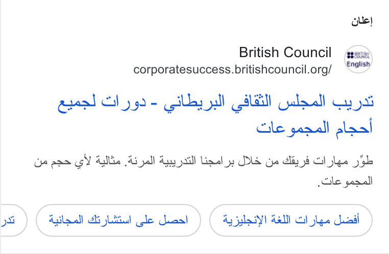Image resolution: width=389 pixels, height=254 pixels.
Task: Click the partially visible chip starting تدر
Action: [x=14, y=220]
